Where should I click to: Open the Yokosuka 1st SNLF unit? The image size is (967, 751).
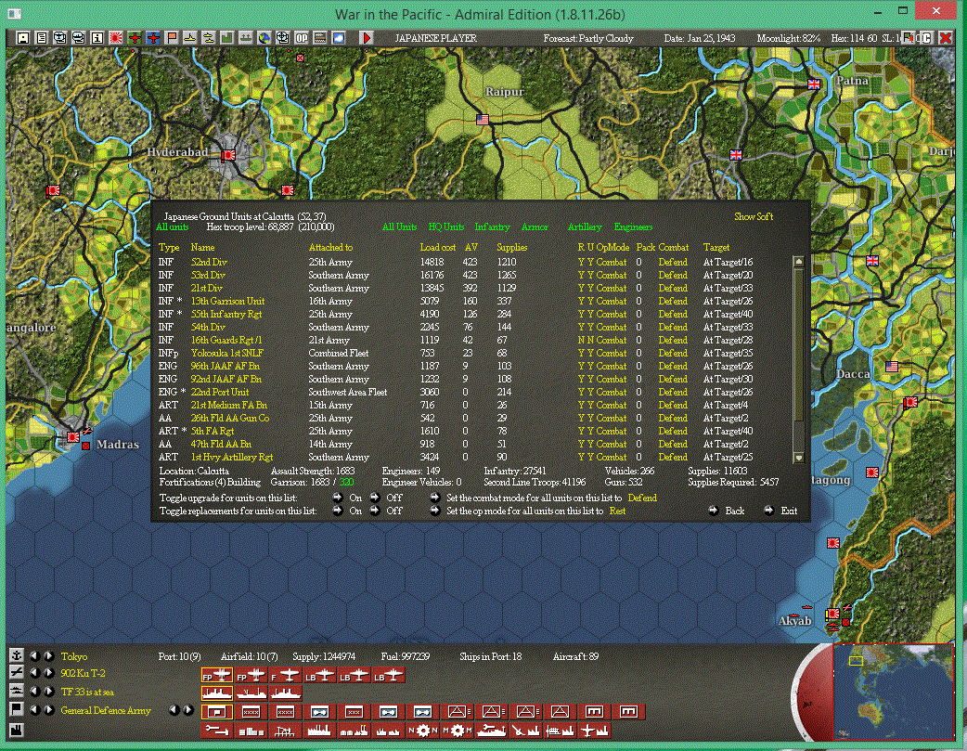(227, 353)
